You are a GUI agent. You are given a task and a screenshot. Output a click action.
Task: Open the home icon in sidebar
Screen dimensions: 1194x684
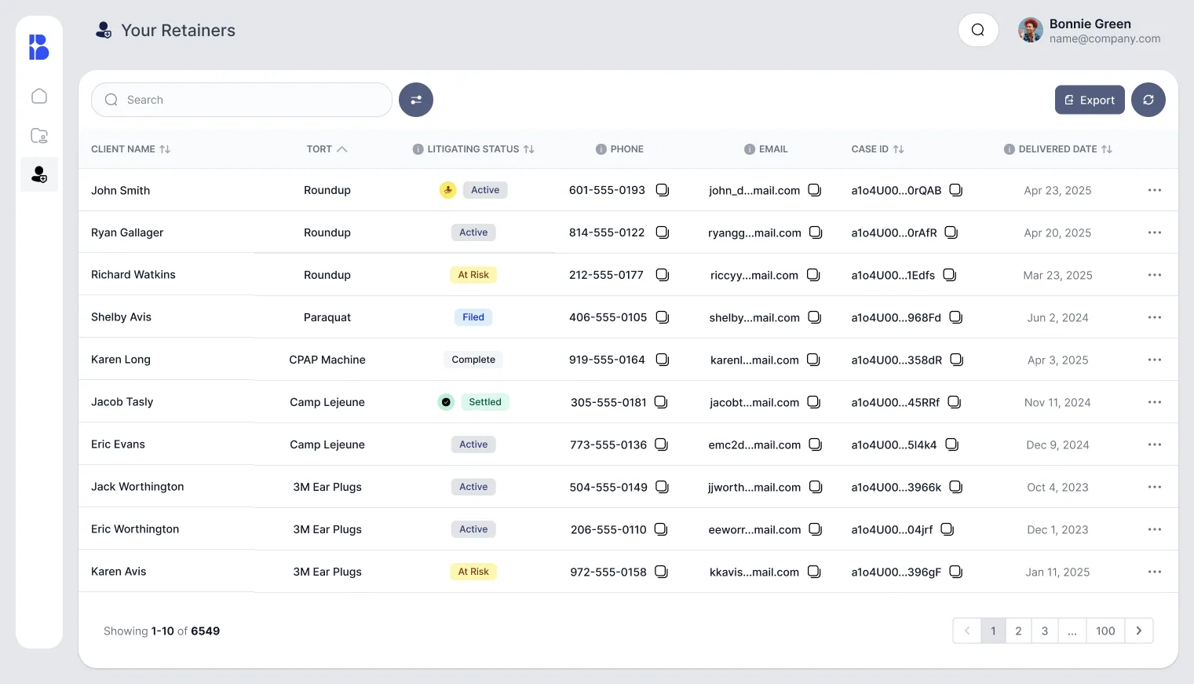tap(39, 96)
